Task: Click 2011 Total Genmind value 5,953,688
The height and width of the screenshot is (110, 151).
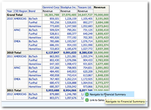Action: click(53, 90)
